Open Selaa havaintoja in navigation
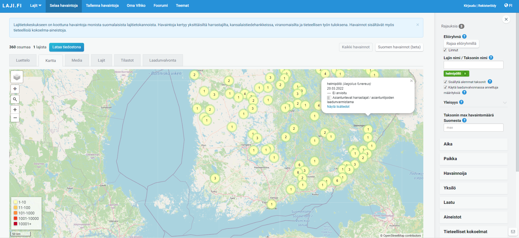Screen dimensions: 519x238 point(64,6)
